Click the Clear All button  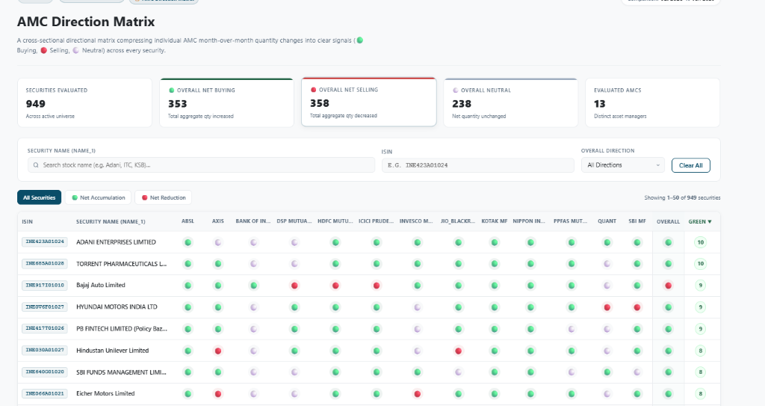tap(691, 165)
